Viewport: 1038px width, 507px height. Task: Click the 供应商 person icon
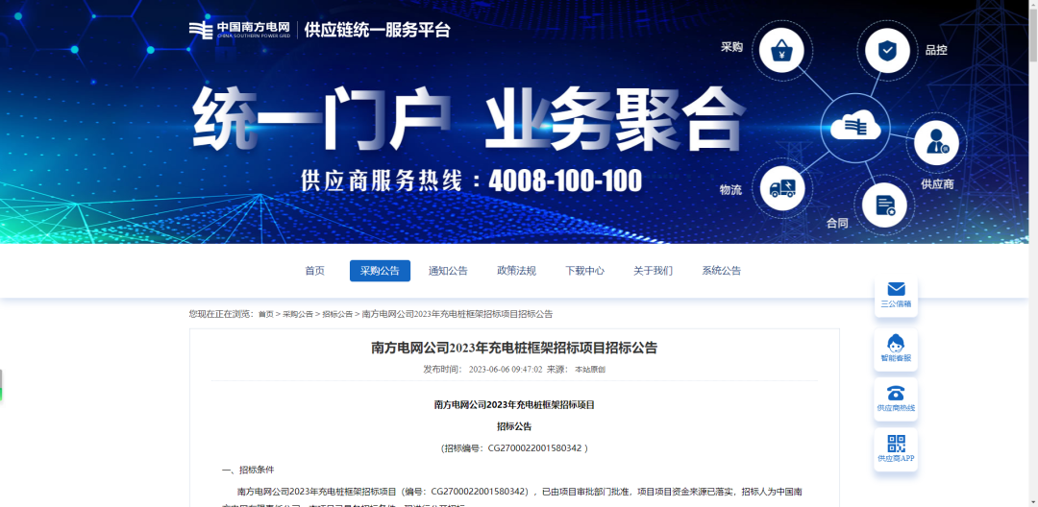click(936, 143)
